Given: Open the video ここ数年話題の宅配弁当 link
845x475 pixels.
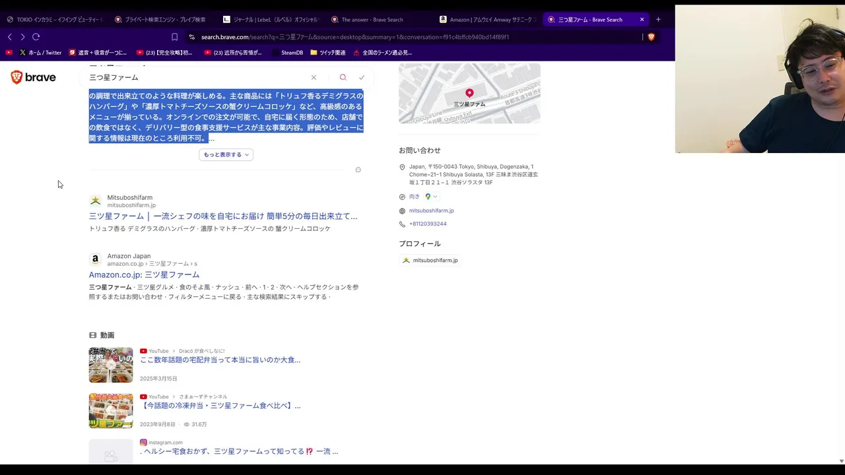Looking at the screenshot, I should coord(220,360).
